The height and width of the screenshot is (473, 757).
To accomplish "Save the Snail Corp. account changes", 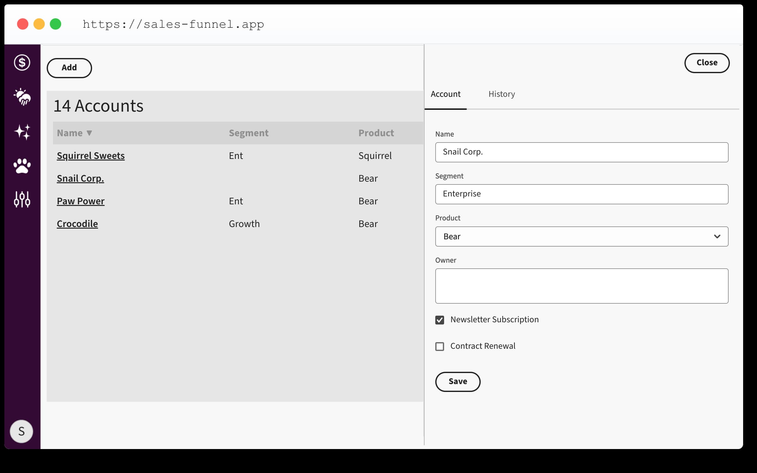I will (458, 382).
